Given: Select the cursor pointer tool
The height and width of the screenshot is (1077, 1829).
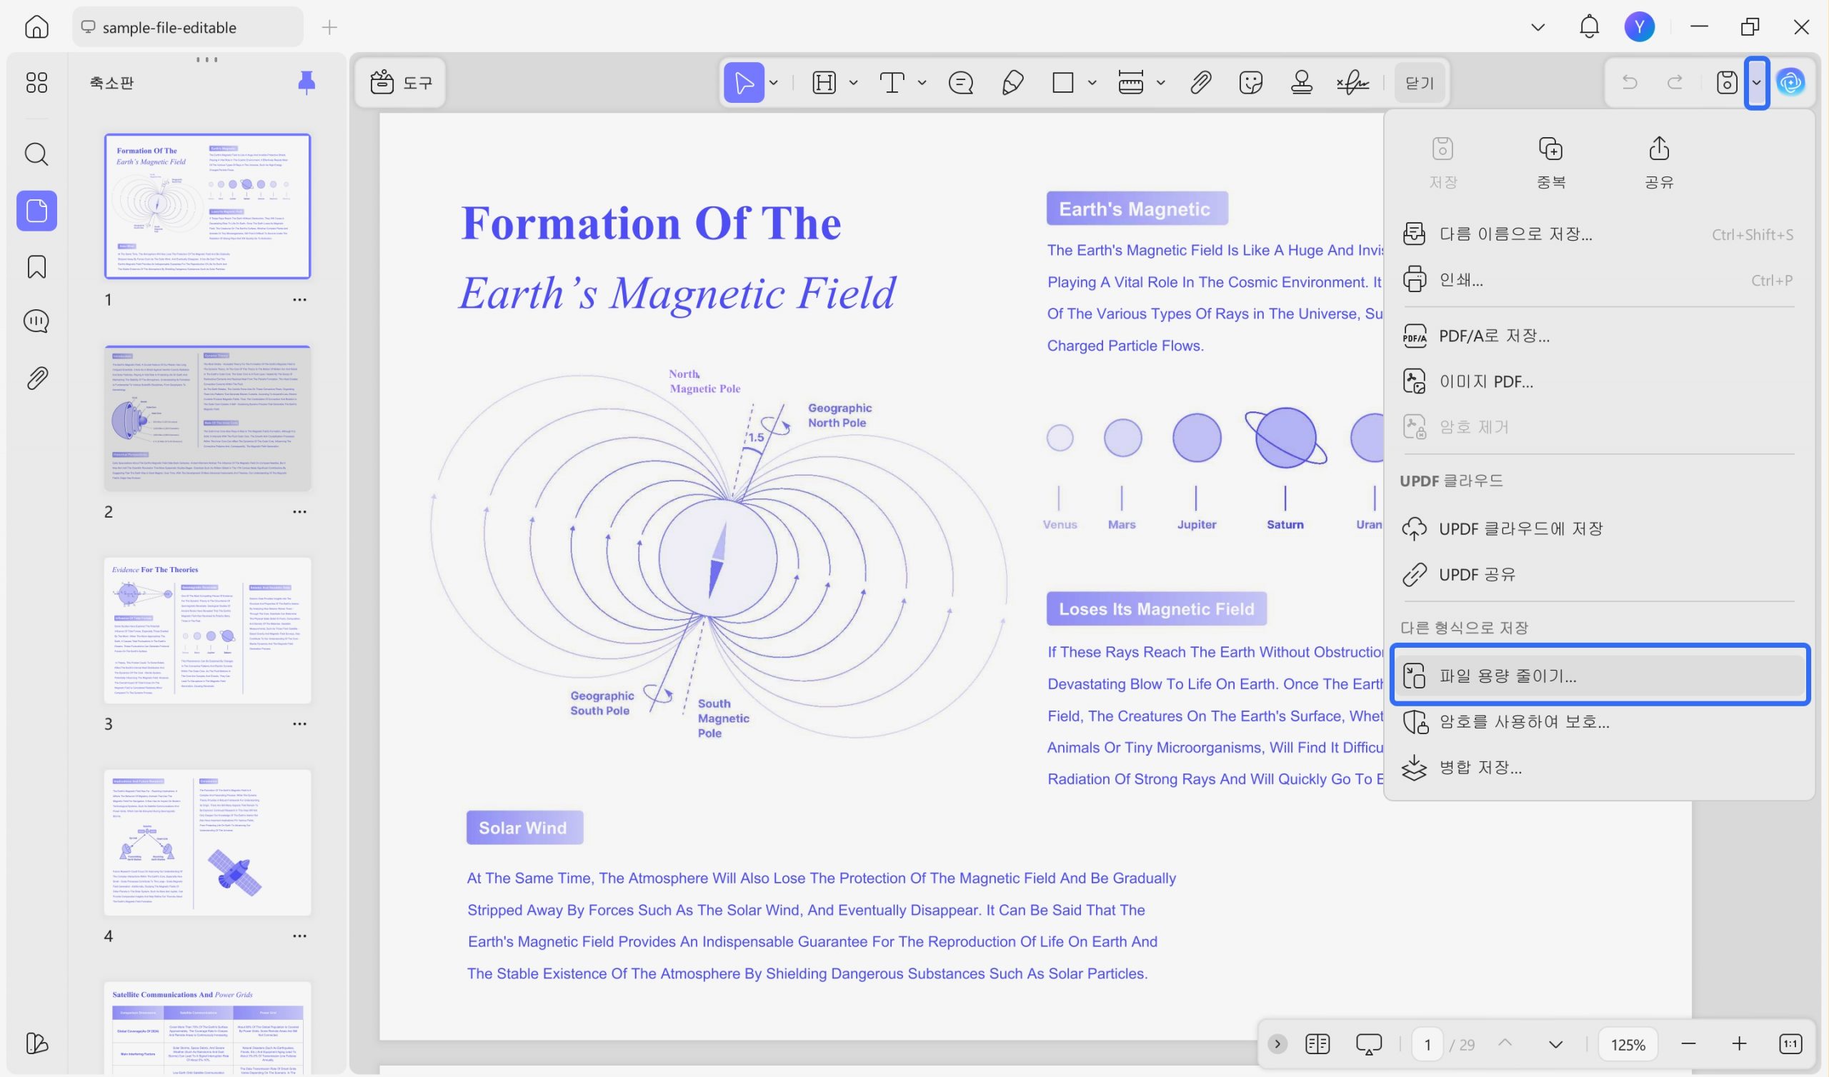Looking at the screenshot, I should [744, 82].
